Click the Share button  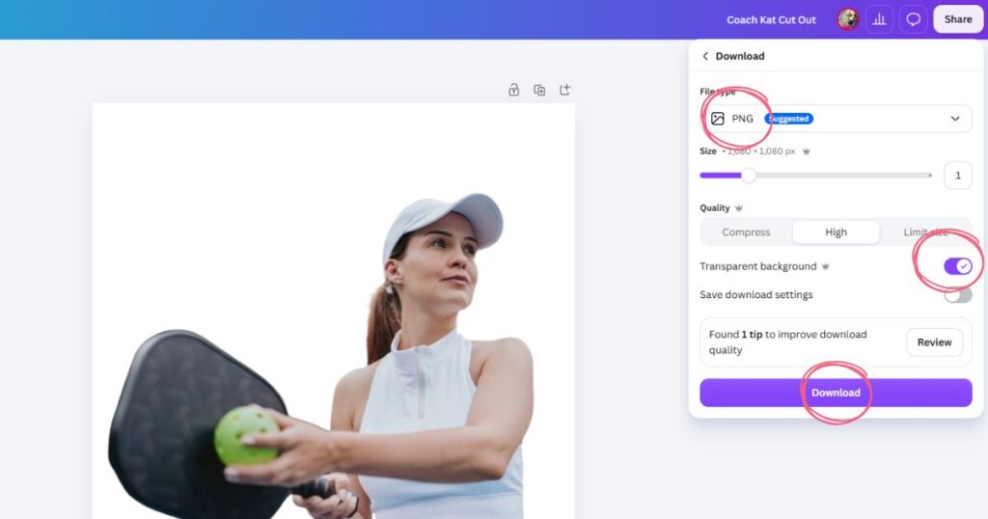pyautogui.click(x=958, y=19)
